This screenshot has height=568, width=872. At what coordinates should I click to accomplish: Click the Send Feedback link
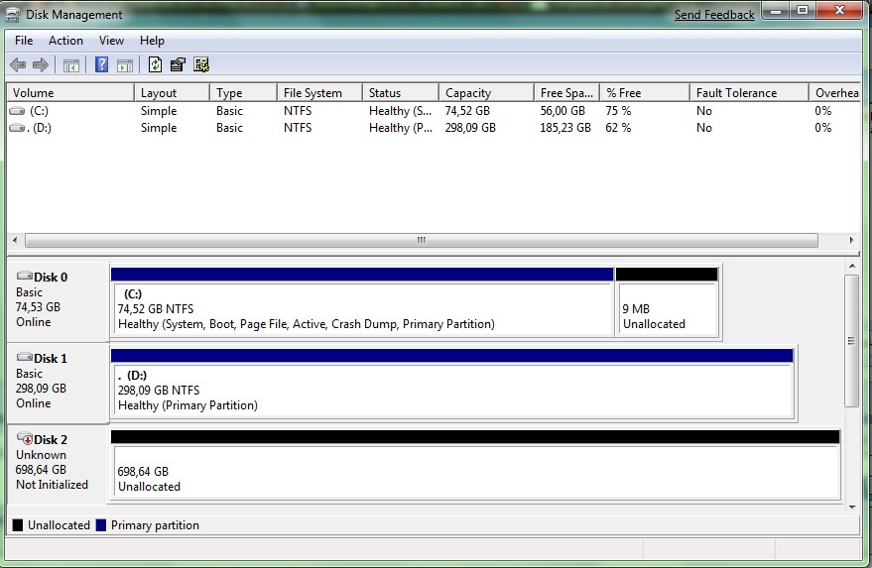714,15
